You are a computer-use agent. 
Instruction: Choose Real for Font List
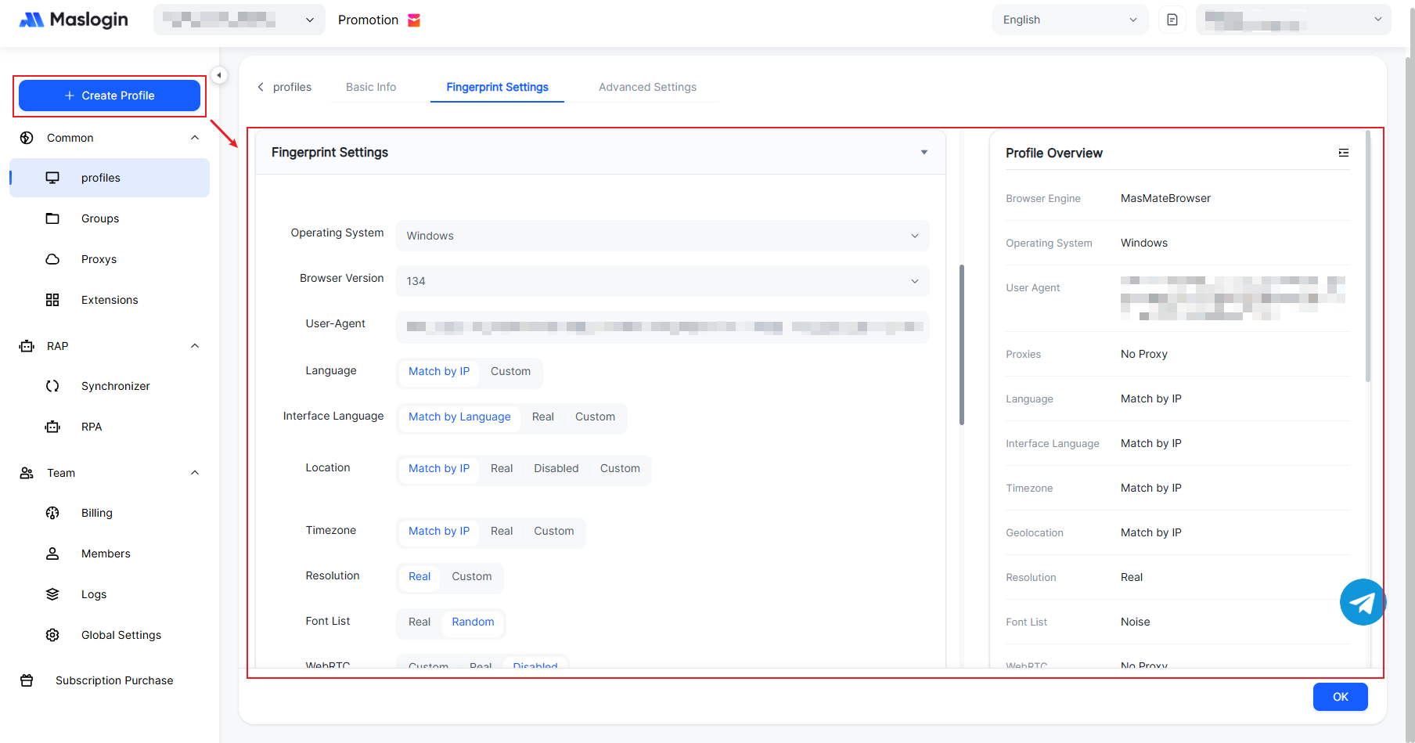click(x=419, y=622)
